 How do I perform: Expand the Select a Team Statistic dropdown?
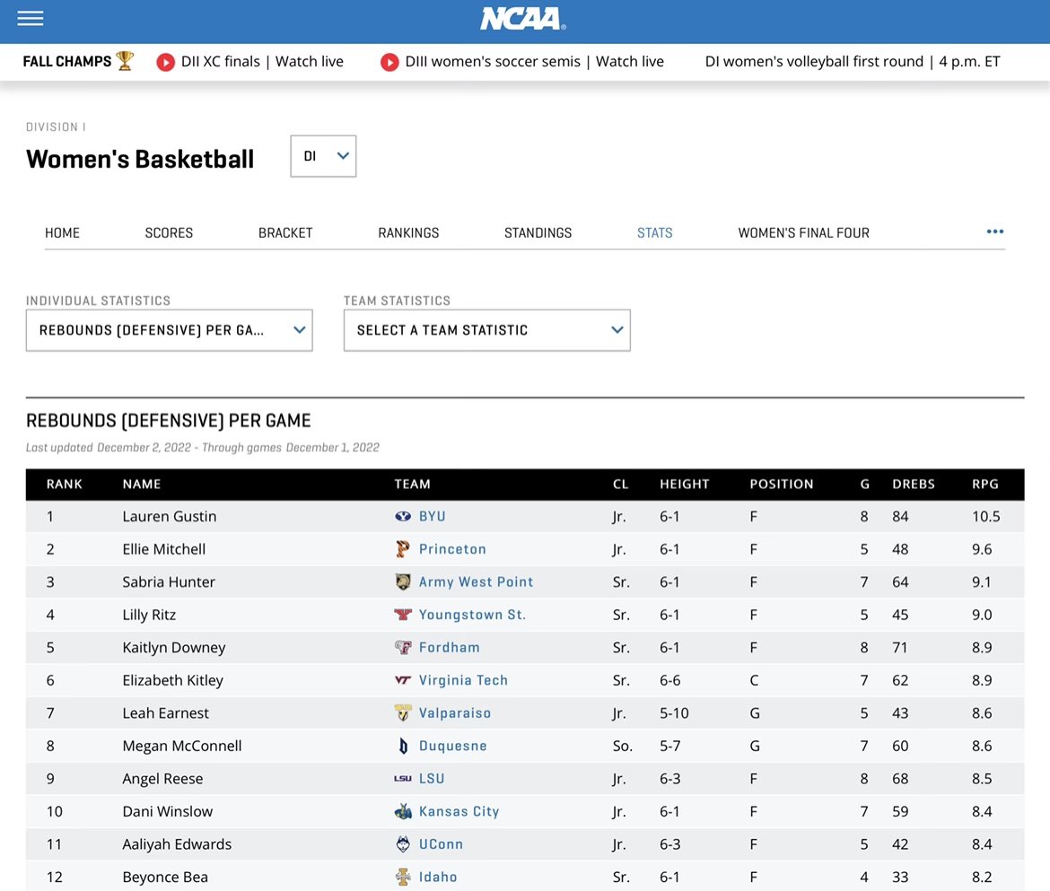(x=486, y=330)
